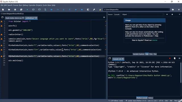Switch to Radio button demo1.py tab
This screenshot has height=102, width=182.
click(14, 18)
